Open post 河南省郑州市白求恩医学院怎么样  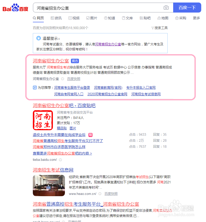point(59,147)
